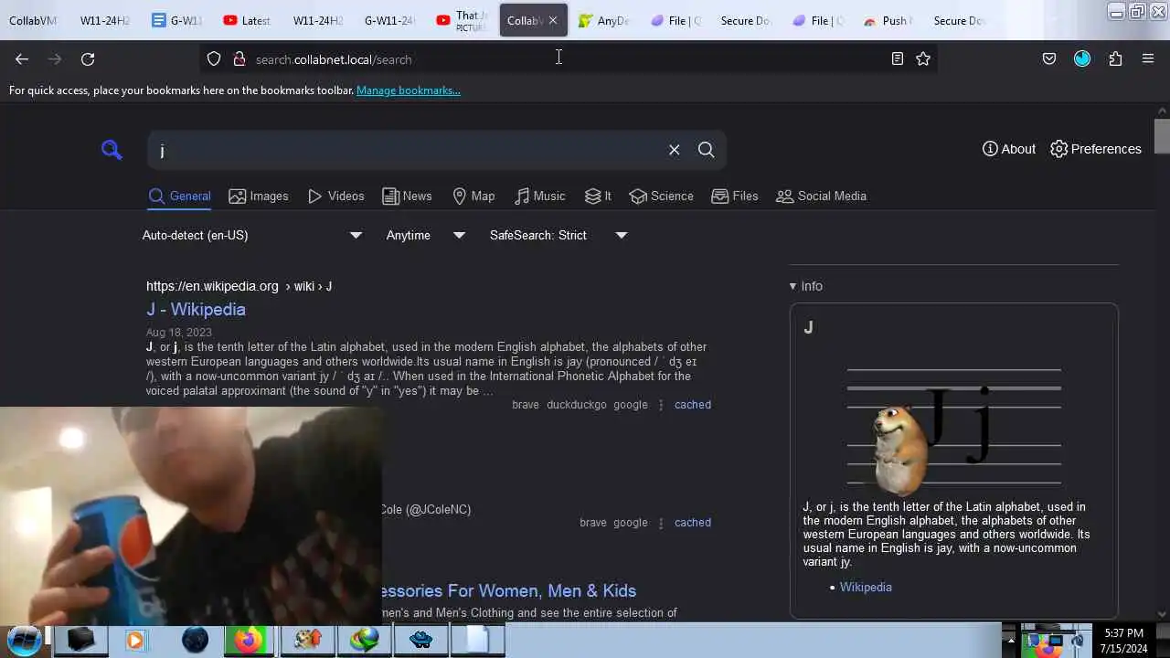Click the J letter image in info box
Screen dimensions: 1170x658
click(953, 426)
